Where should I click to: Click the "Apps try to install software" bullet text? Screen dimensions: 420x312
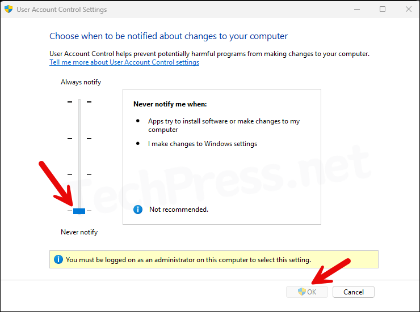point(224,125)
